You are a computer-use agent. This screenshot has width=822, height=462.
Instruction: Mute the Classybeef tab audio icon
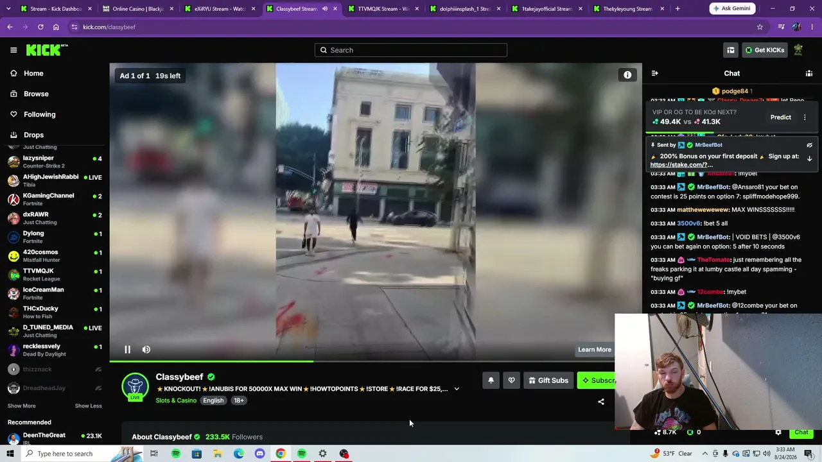pos(324,9)
